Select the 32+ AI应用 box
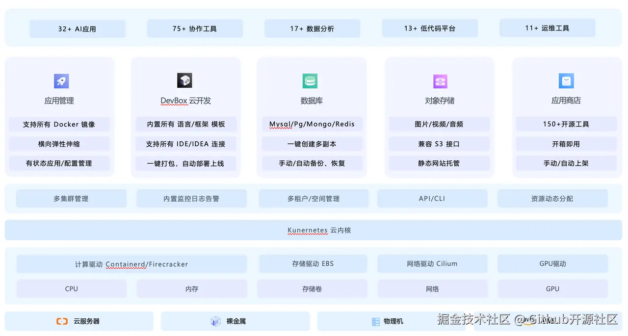This screenshot has height=336, width=628. (78, 29)
